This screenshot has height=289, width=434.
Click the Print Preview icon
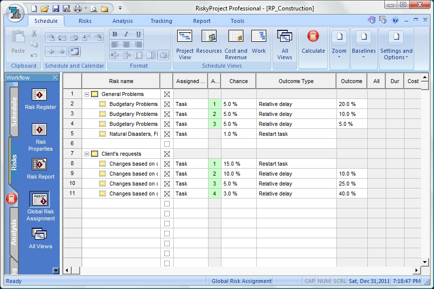(94, 8)
